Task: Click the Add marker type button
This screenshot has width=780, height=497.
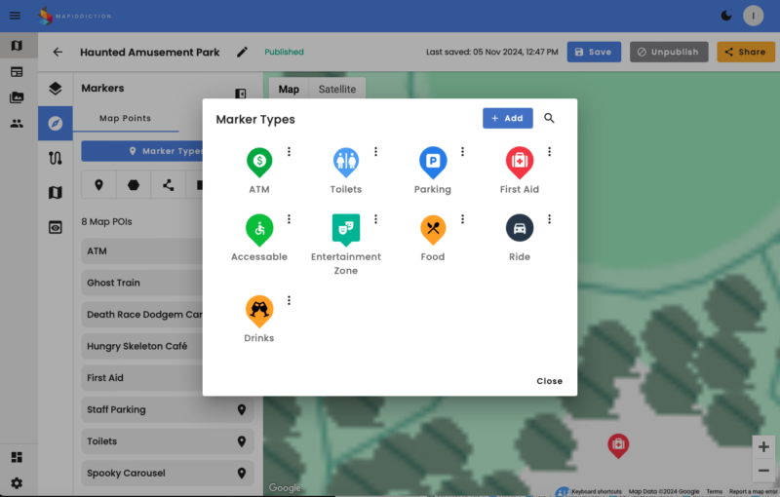Action: tap(507, 118)
